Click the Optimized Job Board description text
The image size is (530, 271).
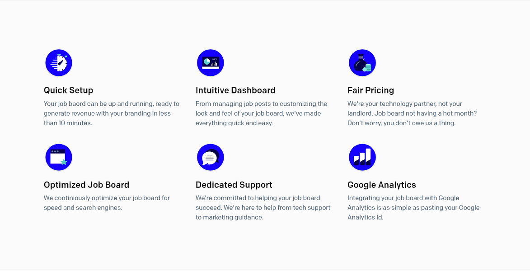click(107, 203)
